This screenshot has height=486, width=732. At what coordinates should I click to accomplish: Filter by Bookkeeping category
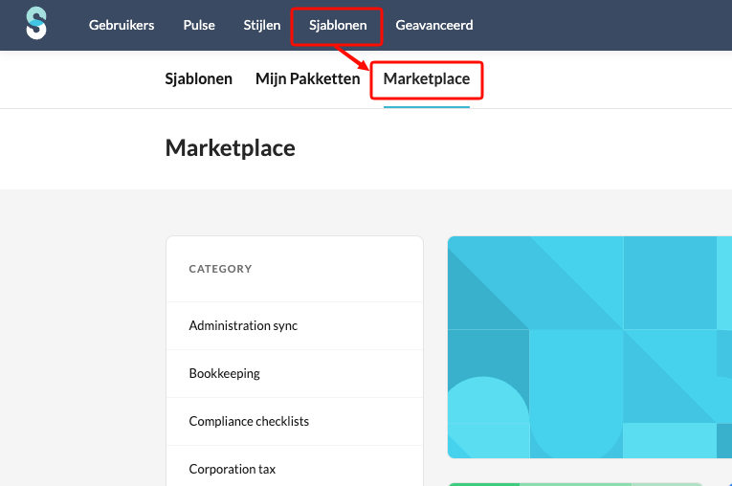tap(295, 373)
